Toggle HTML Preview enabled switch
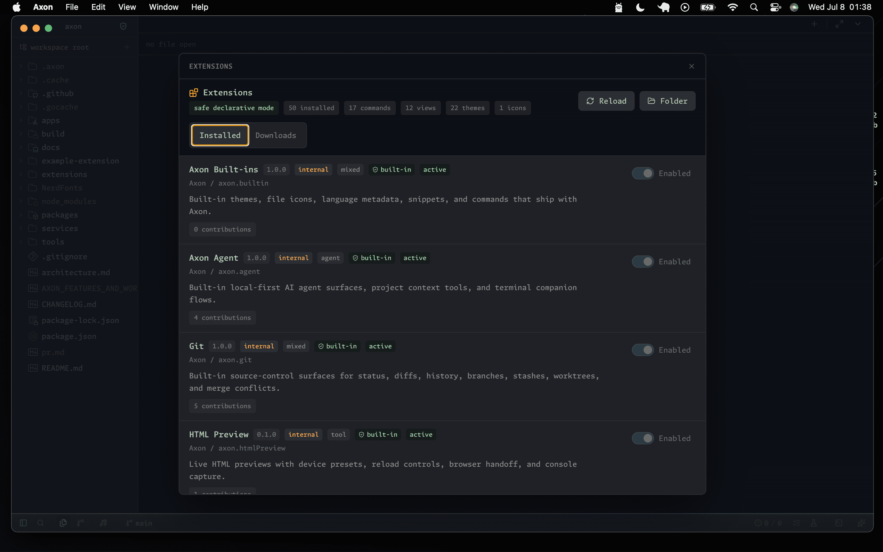Image resolution: width=883 pixels, height=552 pixels. point(643,439)
